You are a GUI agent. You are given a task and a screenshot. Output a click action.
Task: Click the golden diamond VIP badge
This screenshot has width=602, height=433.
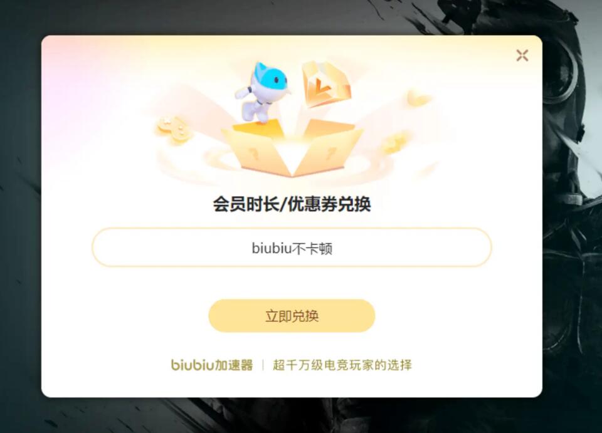325,84
